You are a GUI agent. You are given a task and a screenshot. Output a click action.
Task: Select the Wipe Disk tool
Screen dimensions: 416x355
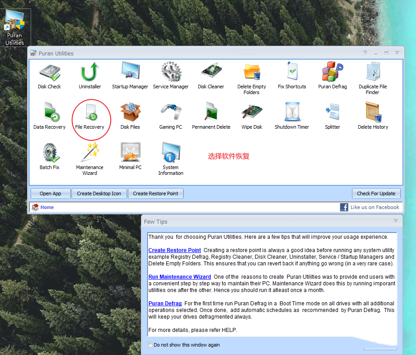252,116
